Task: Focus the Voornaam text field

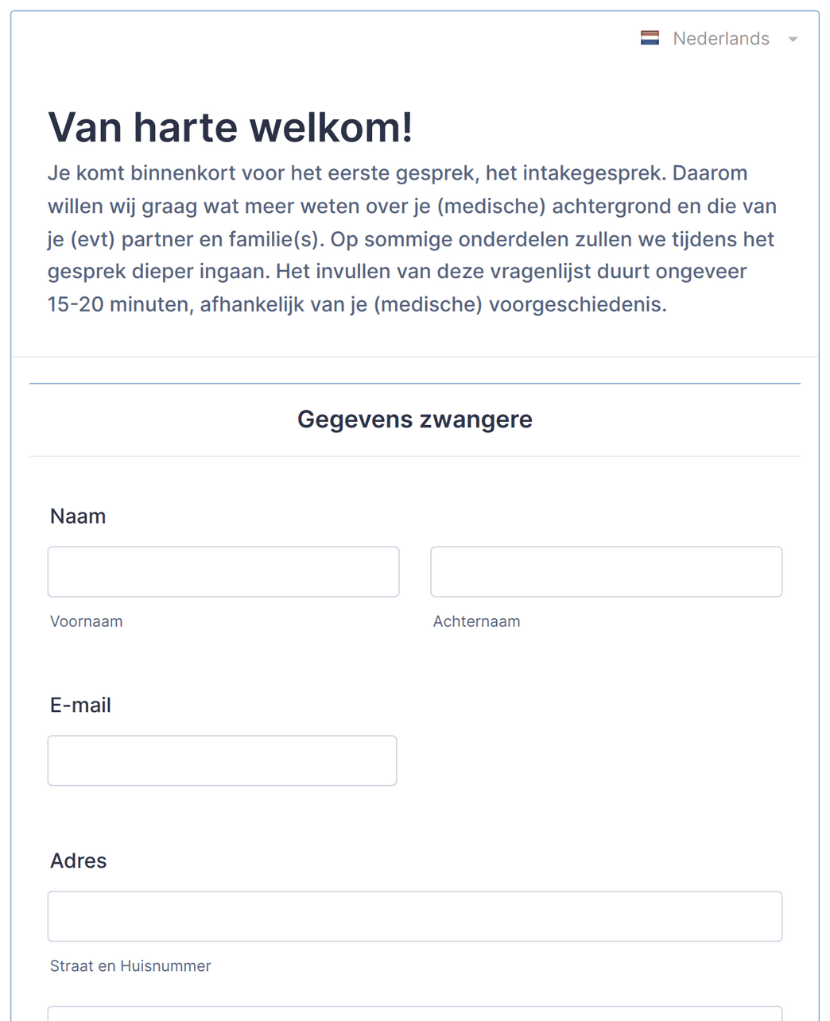Action: [x=223, y=571]
